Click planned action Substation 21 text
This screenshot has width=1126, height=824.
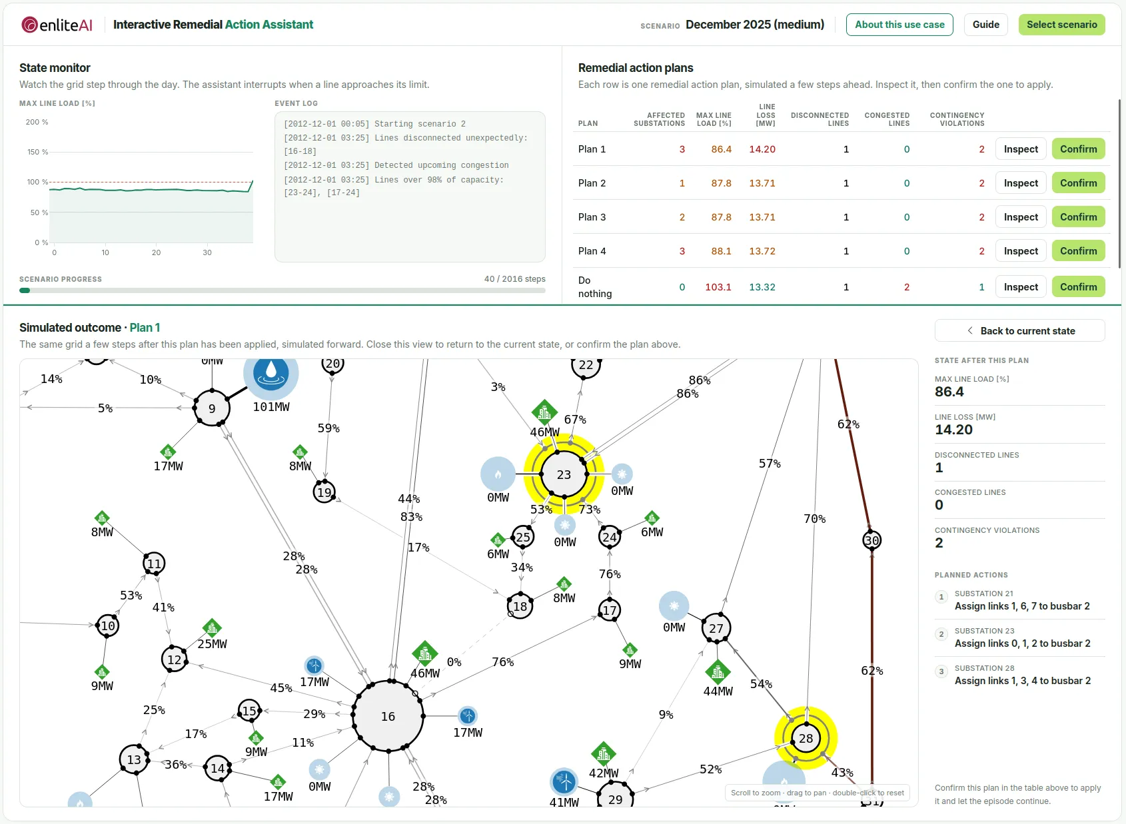pos(1022,600)
